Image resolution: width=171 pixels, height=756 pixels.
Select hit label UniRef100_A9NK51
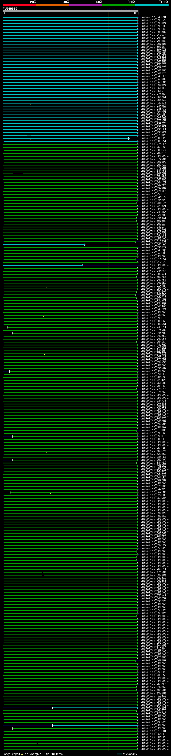153,112
